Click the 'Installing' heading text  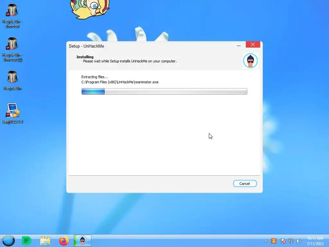tap(85, 57)
